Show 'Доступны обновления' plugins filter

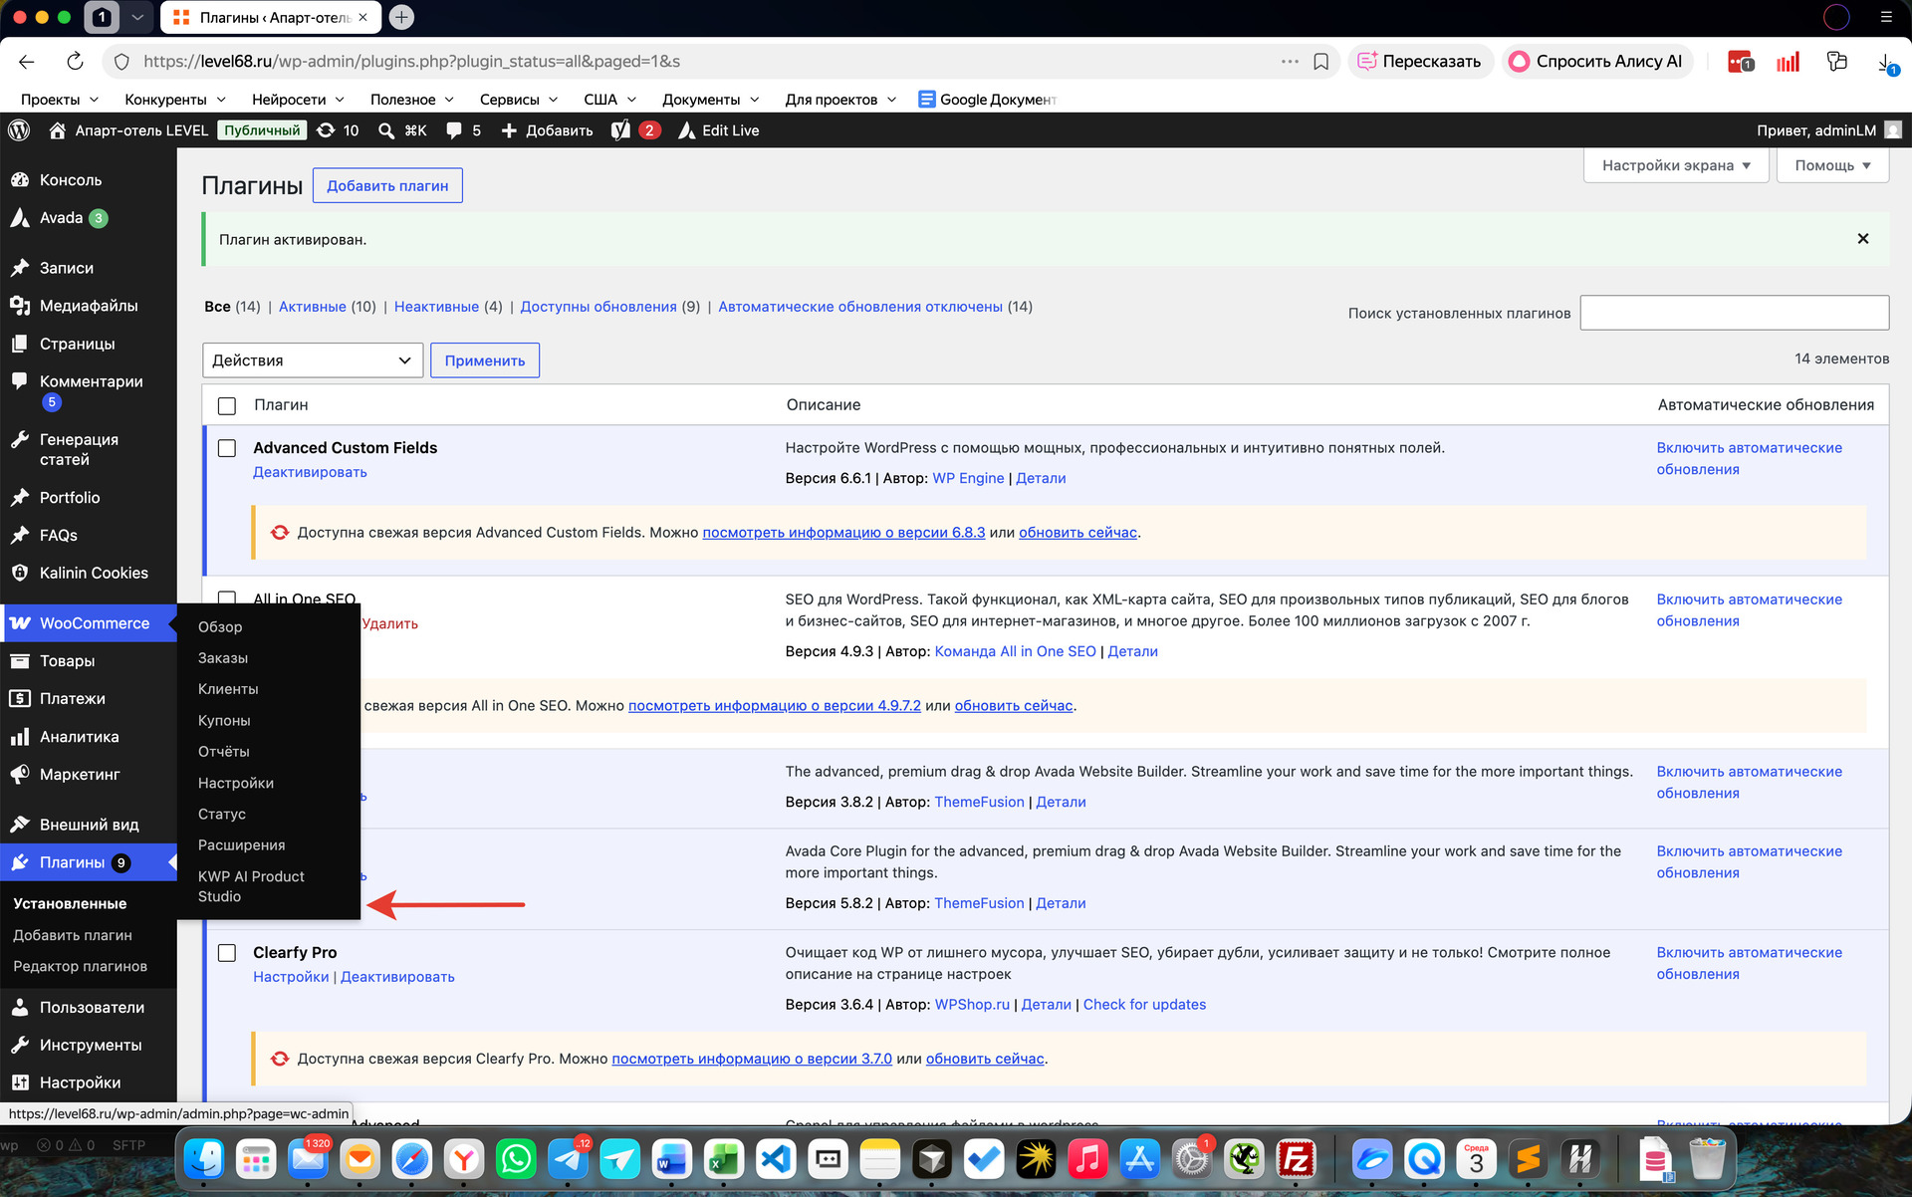[x=598, y=307]
